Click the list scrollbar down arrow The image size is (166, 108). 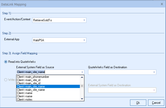82,99
